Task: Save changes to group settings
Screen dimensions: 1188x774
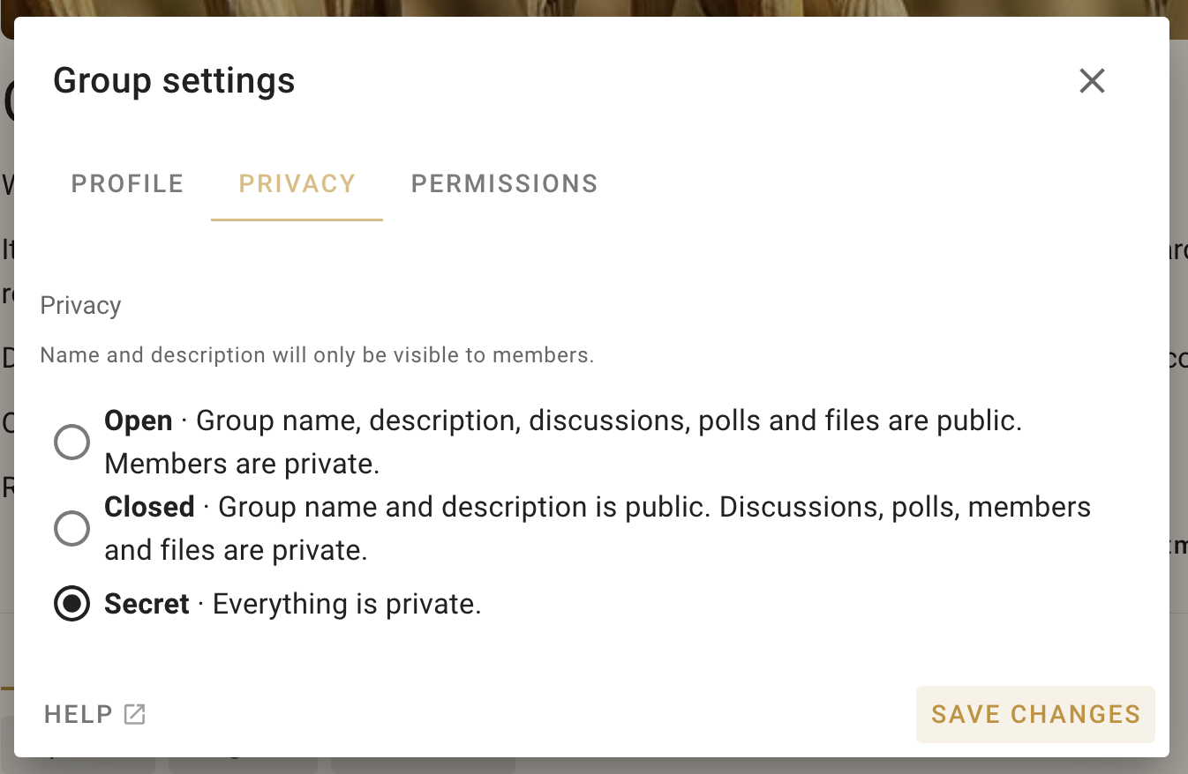Action: 1035,714
